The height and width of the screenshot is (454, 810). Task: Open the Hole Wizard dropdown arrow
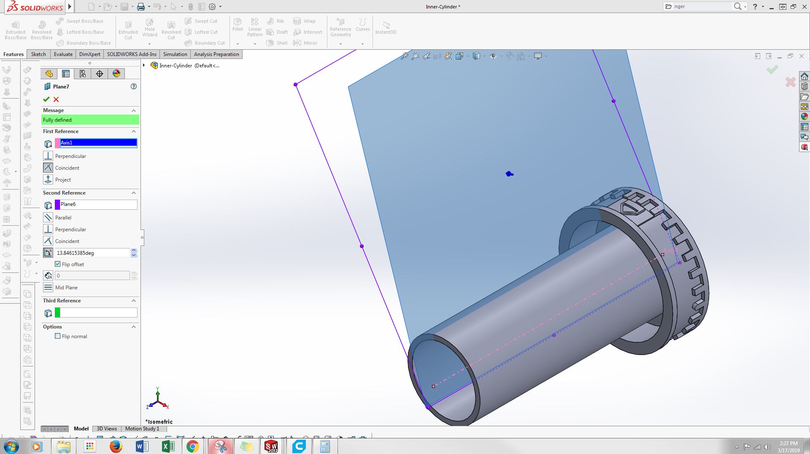click(149, 44)
